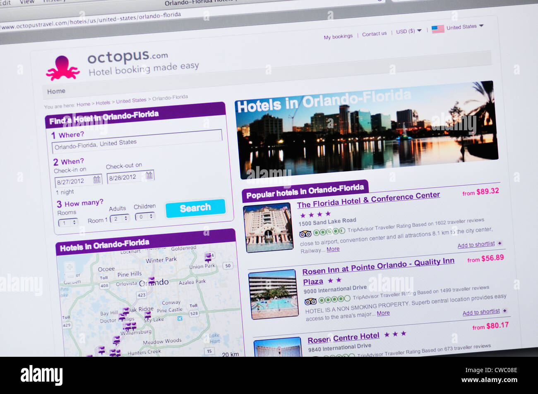The width and height of the screenshot is (538, 394).
Task: Click the blue Search button
Action: click(195, 208)
